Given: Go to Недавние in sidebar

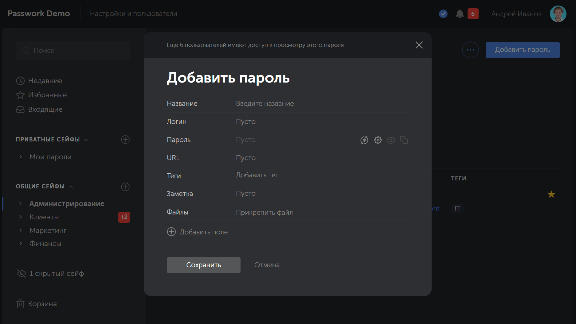Looking at the screenshot, I should [x=45, y=81].
